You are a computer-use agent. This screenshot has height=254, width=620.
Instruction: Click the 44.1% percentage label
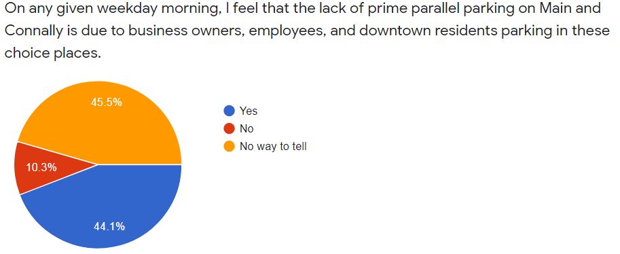click(109, 227)
